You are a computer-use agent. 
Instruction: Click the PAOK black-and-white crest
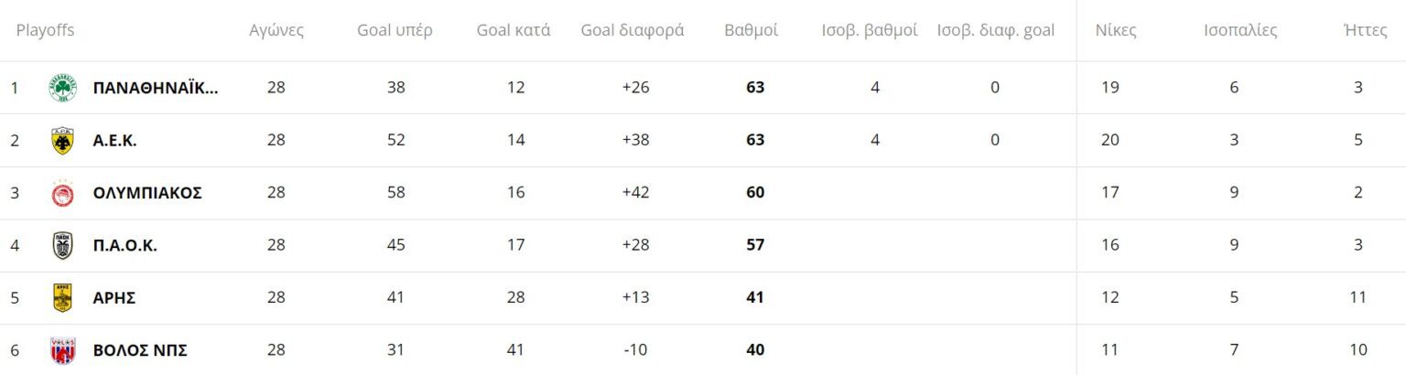click(x=62, y=245)
